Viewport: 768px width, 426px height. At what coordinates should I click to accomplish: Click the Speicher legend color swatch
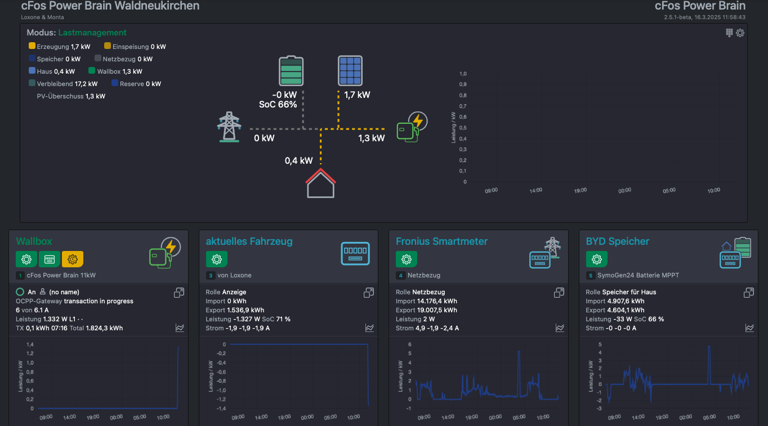(x=32, y=59)
